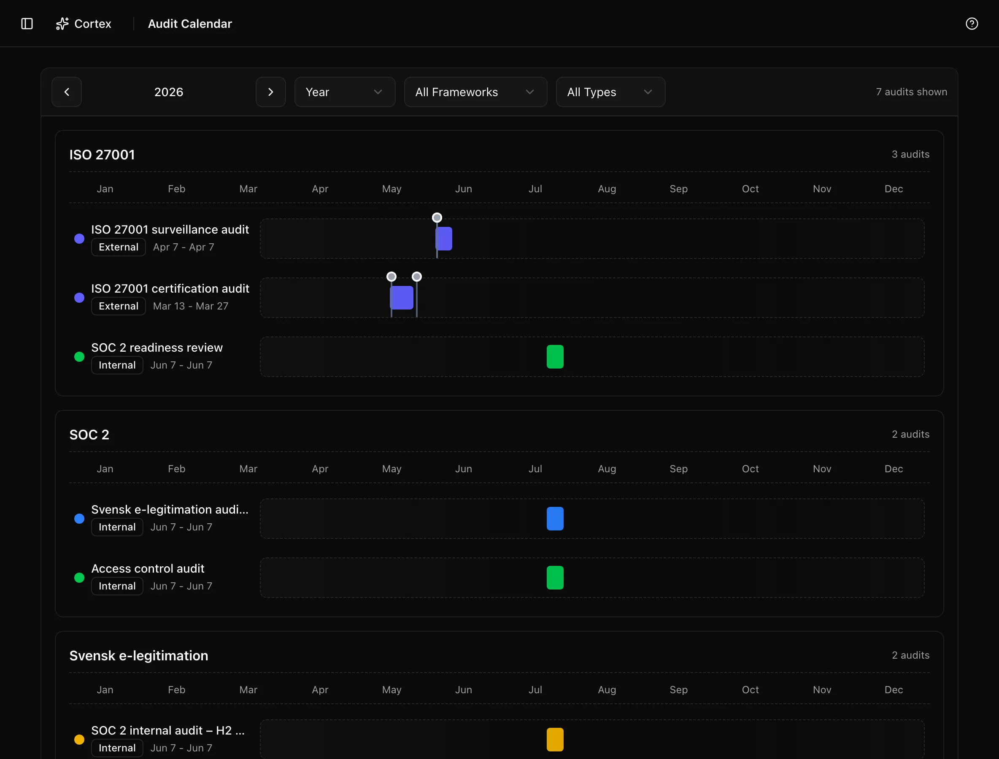This screenshot has height=759, width=999.
Task: Click the Svensk e-legitimation section heading
Action: 139,656
